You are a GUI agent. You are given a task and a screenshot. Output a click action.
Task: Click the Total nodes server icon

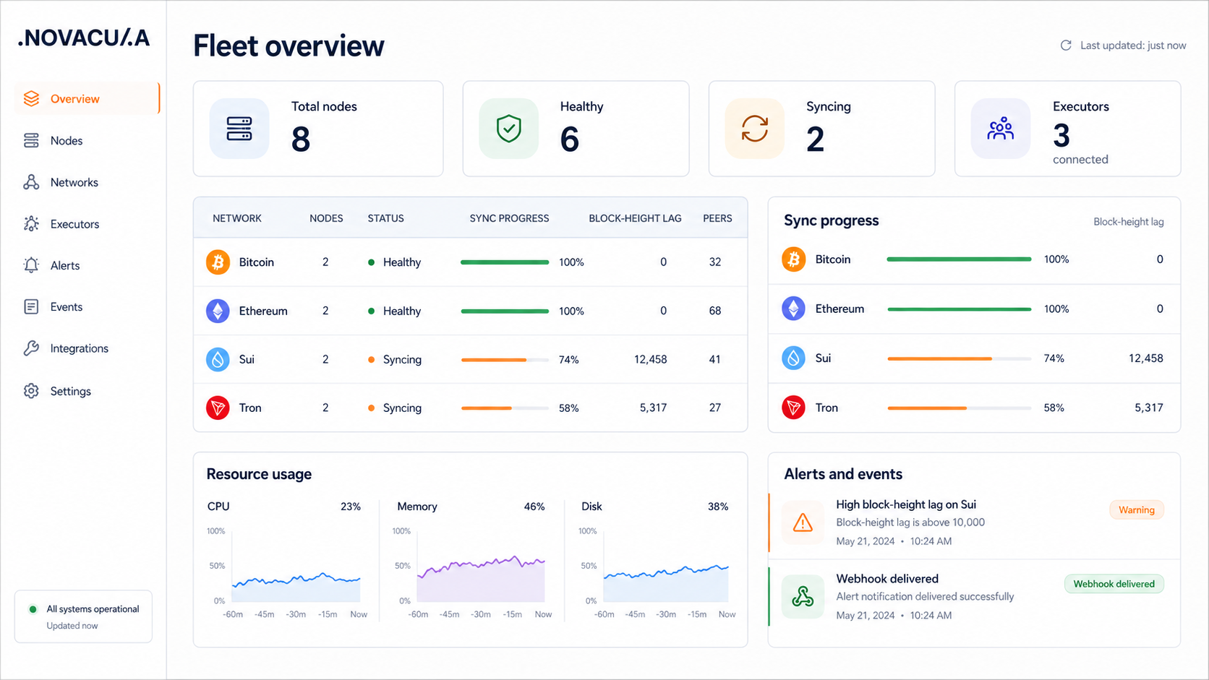tap(239, 129)
